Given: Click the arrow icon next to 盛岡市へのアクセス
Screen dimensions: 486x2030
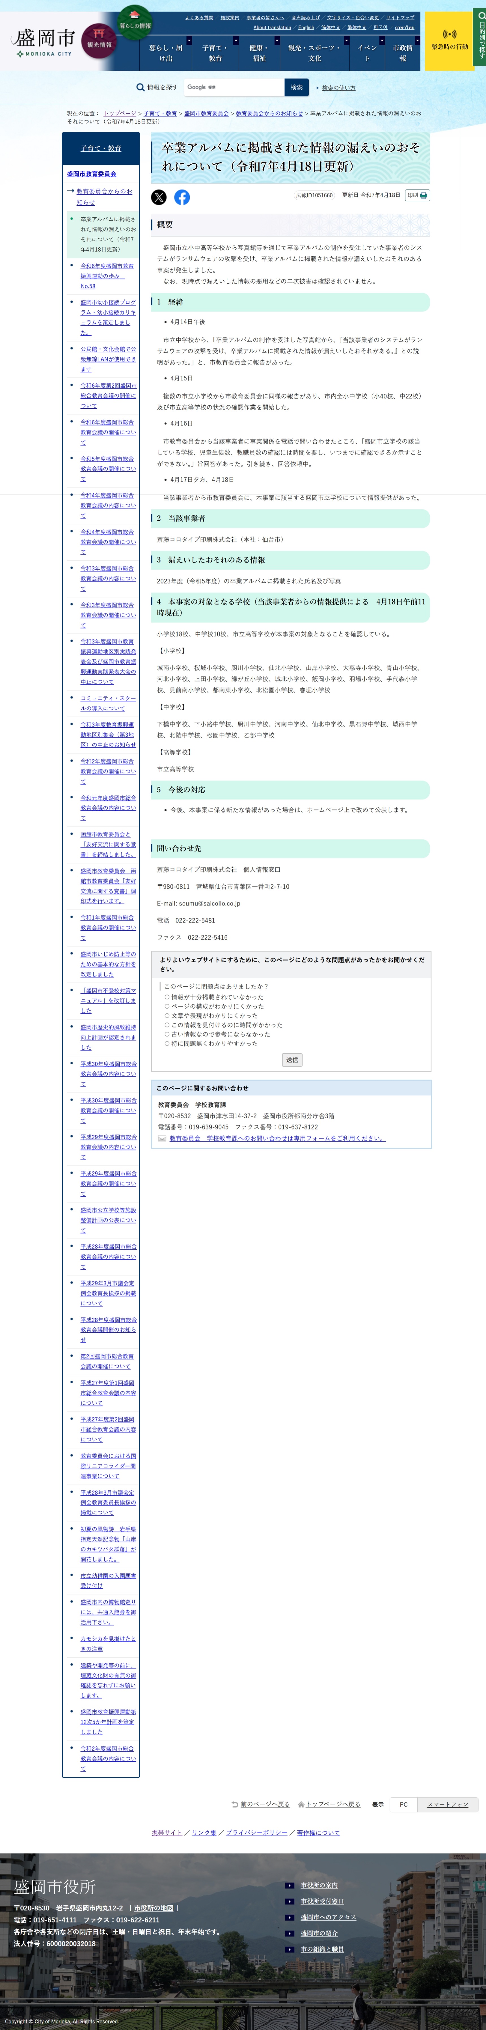Looking at the screenshot, I should point(290,1917).
